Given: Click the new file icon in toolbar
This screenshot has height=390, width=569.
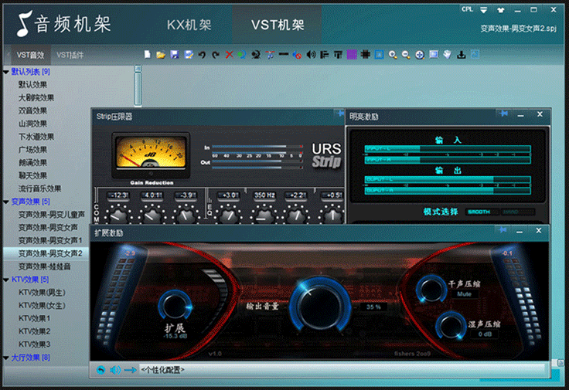Looking at the screenshot, I should tap(147, 55).
